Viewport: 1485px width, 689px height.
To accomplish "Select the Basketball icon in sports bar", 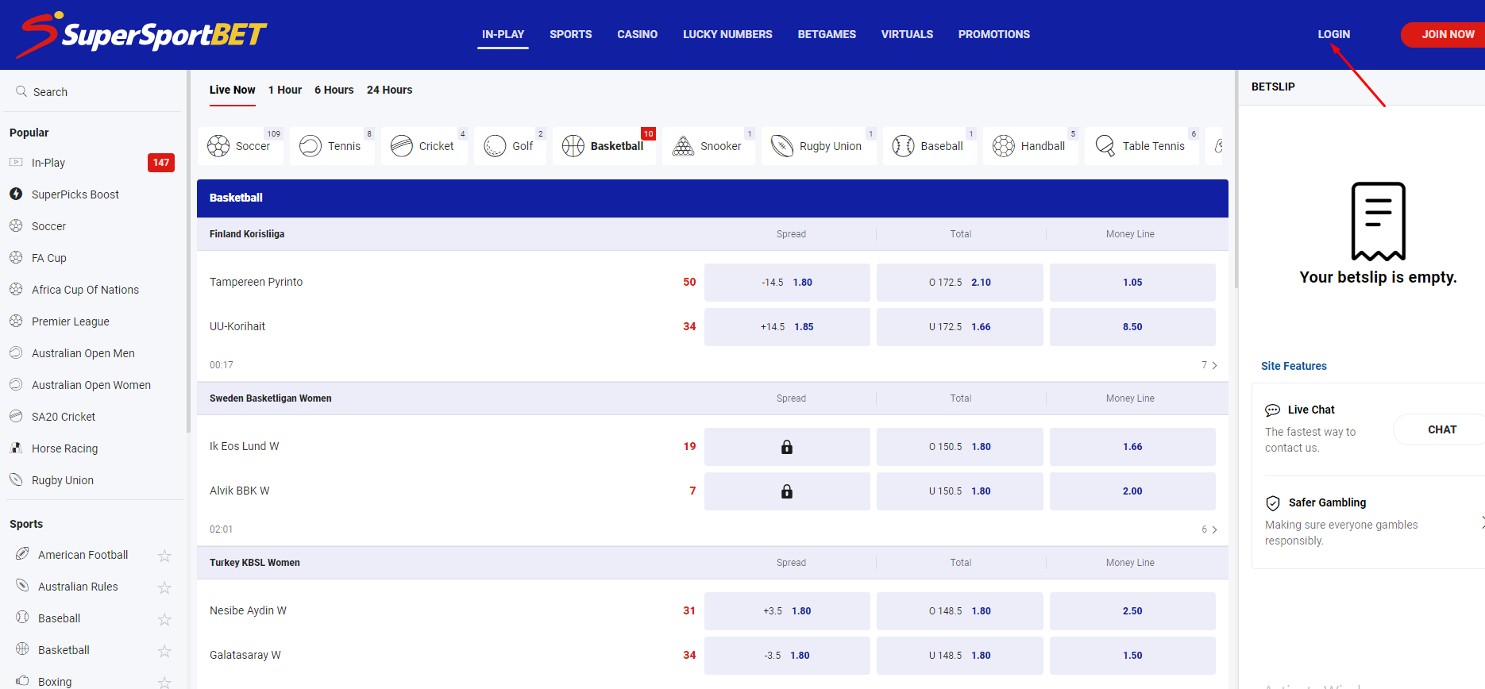I will (573, 146).
